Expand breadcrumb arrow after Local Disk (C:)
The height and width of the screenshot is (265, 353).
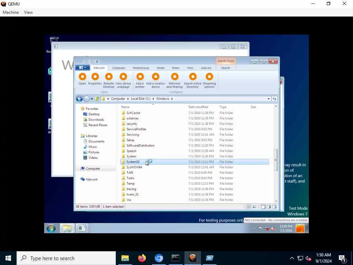pos(153,99)
